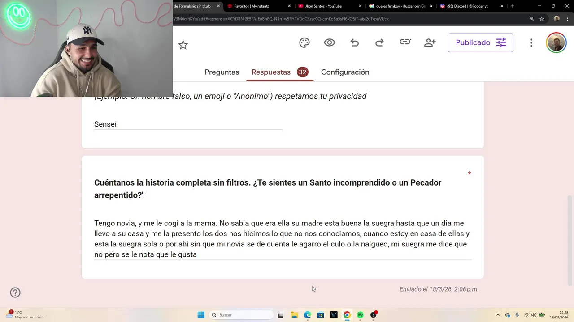Star this form with the star icon
574x322 pixels.
tap(183, 45)
